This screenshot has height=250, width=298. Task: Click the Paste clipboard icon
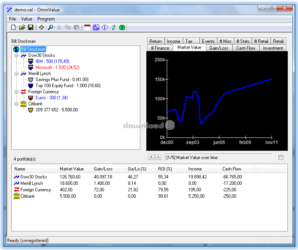click(76, 27)
